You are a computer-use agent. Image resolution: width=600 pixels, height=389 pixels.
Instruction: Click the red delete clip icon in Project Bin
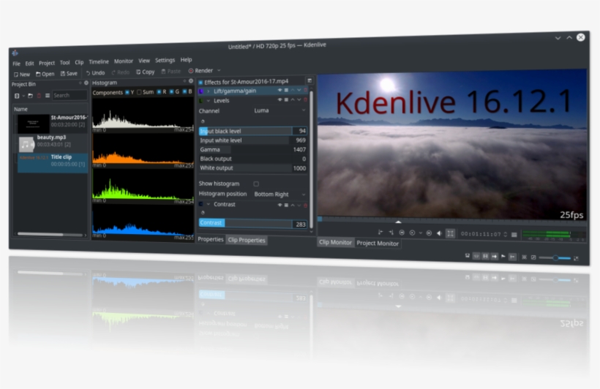pyautogui.click(x=39, y=96)
